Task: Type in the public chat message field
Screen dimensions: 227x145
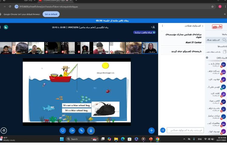Action: (x=185, y=130)
